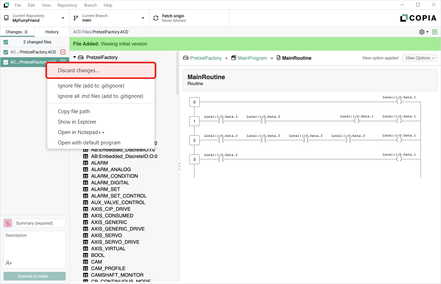The width and height of the screenshot is (441, 284).
Task: Click the Summary (required) input field
Action: point(40,223)
